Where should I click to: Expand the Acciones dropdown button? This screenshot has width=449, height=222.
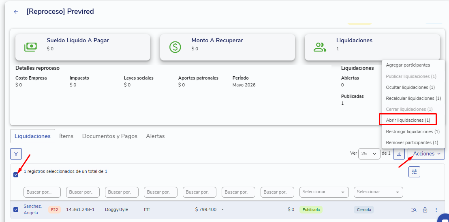pos(426,154)
